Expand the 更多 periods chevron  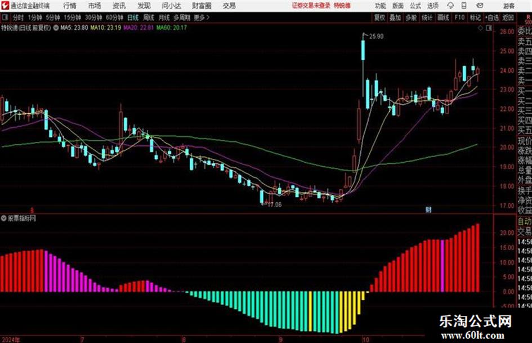tap(202, 17)
